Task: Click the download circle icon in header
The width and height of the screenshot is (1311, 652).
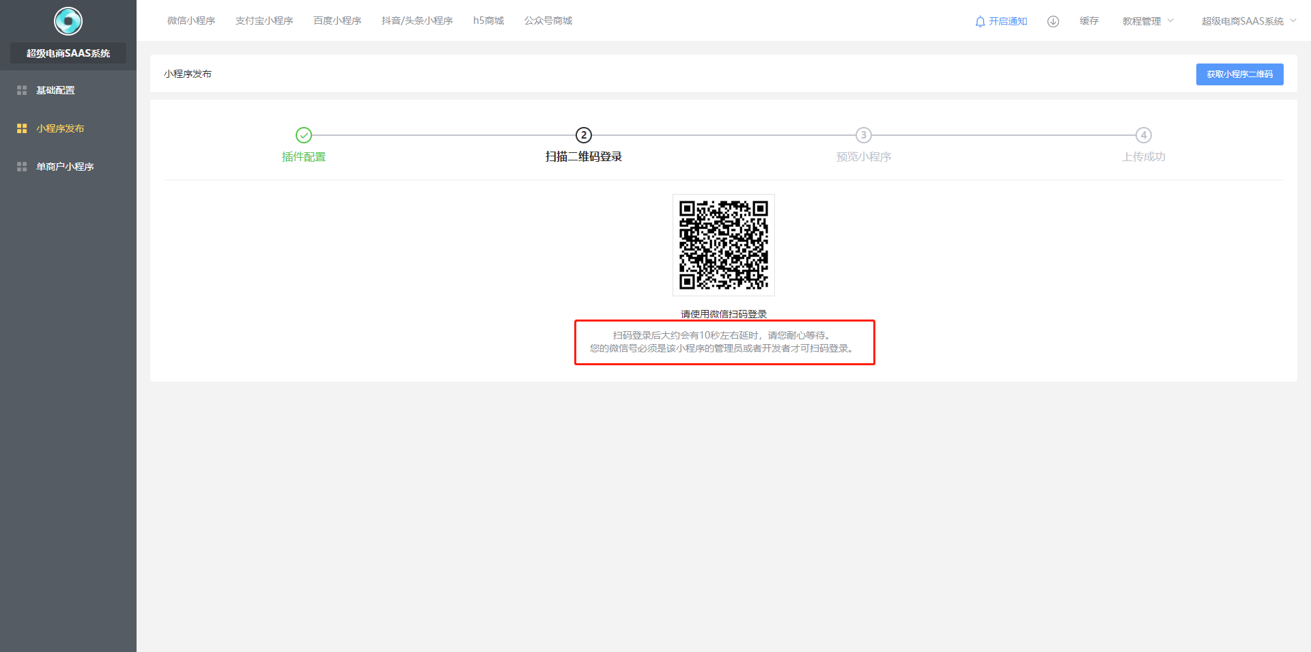Action: tap(1053, 21)
